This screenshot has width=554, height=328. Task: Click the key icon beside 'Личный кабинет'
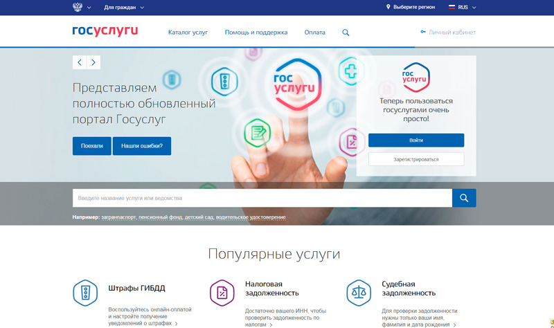423,32
